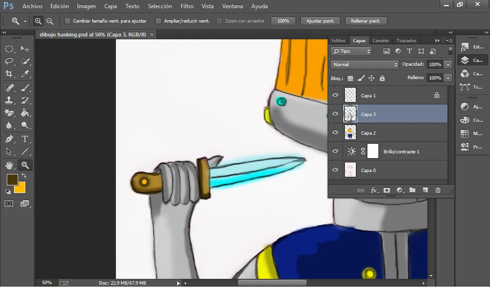Open the Relleno slider dropdown arrow
The image size is (490, 287).
coord(448,78)
